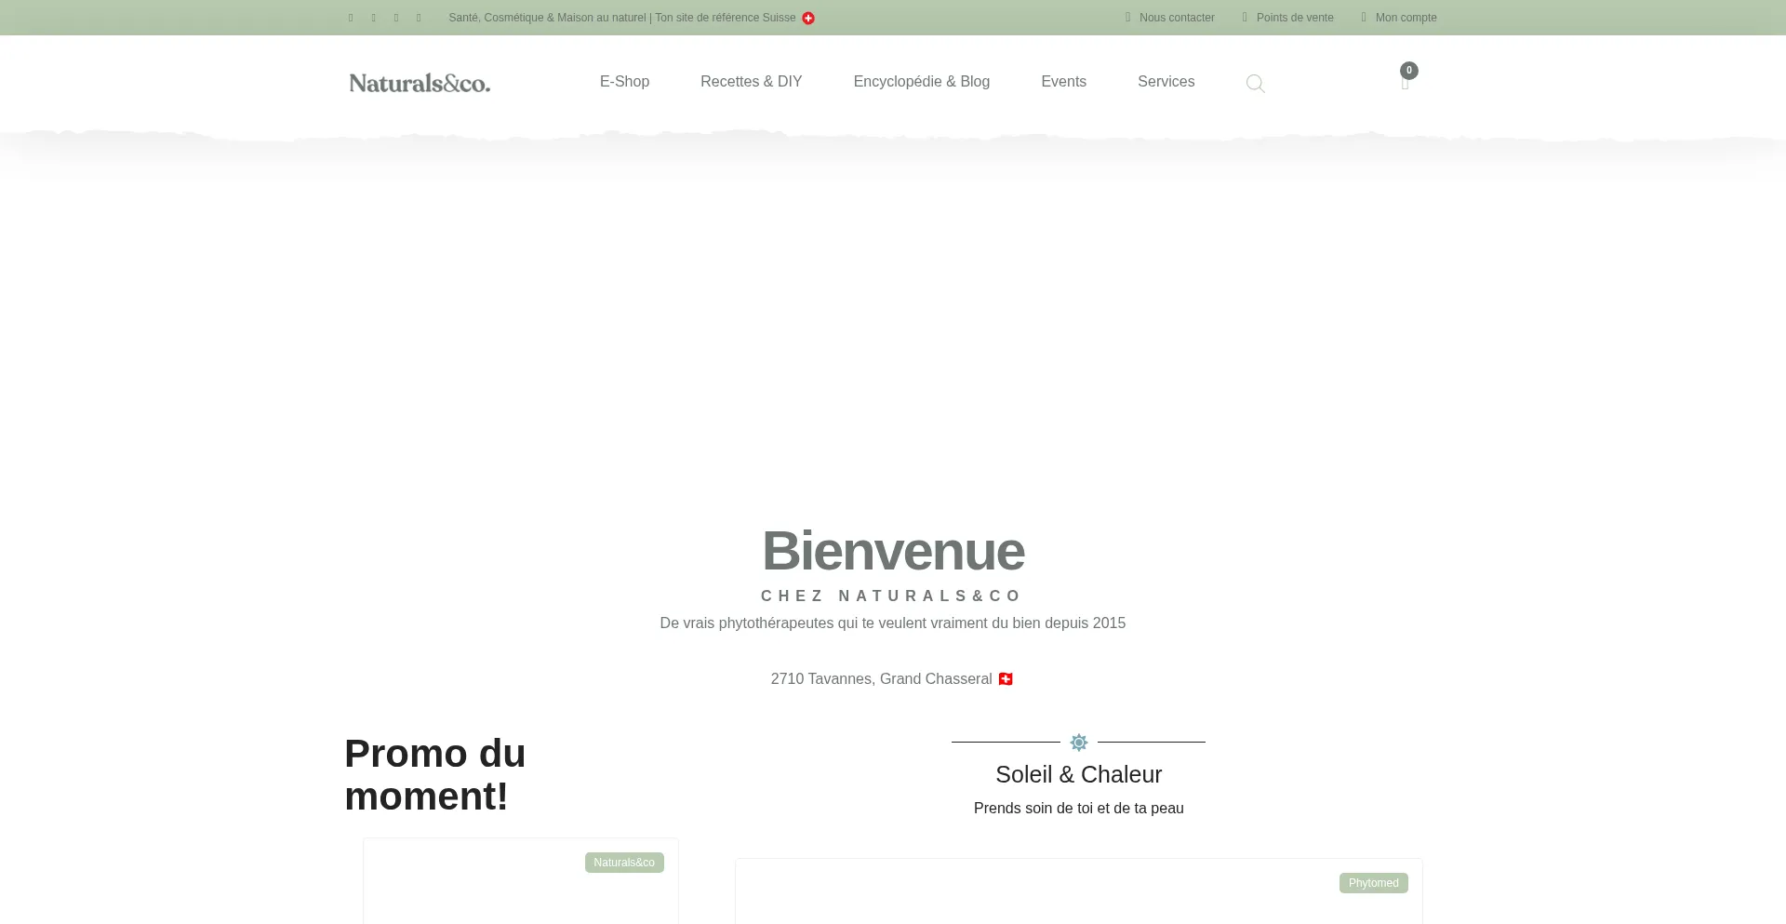Click the Promo du moment! heading
The width and height of the screenshot is (1786, 924).
[435, 775]
